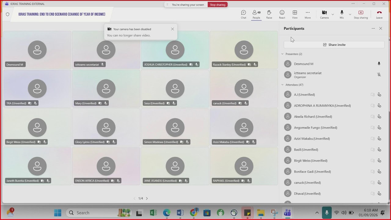Toggle the Camera on
This screenshot has width=391, height=220.
tap(324, 14)
